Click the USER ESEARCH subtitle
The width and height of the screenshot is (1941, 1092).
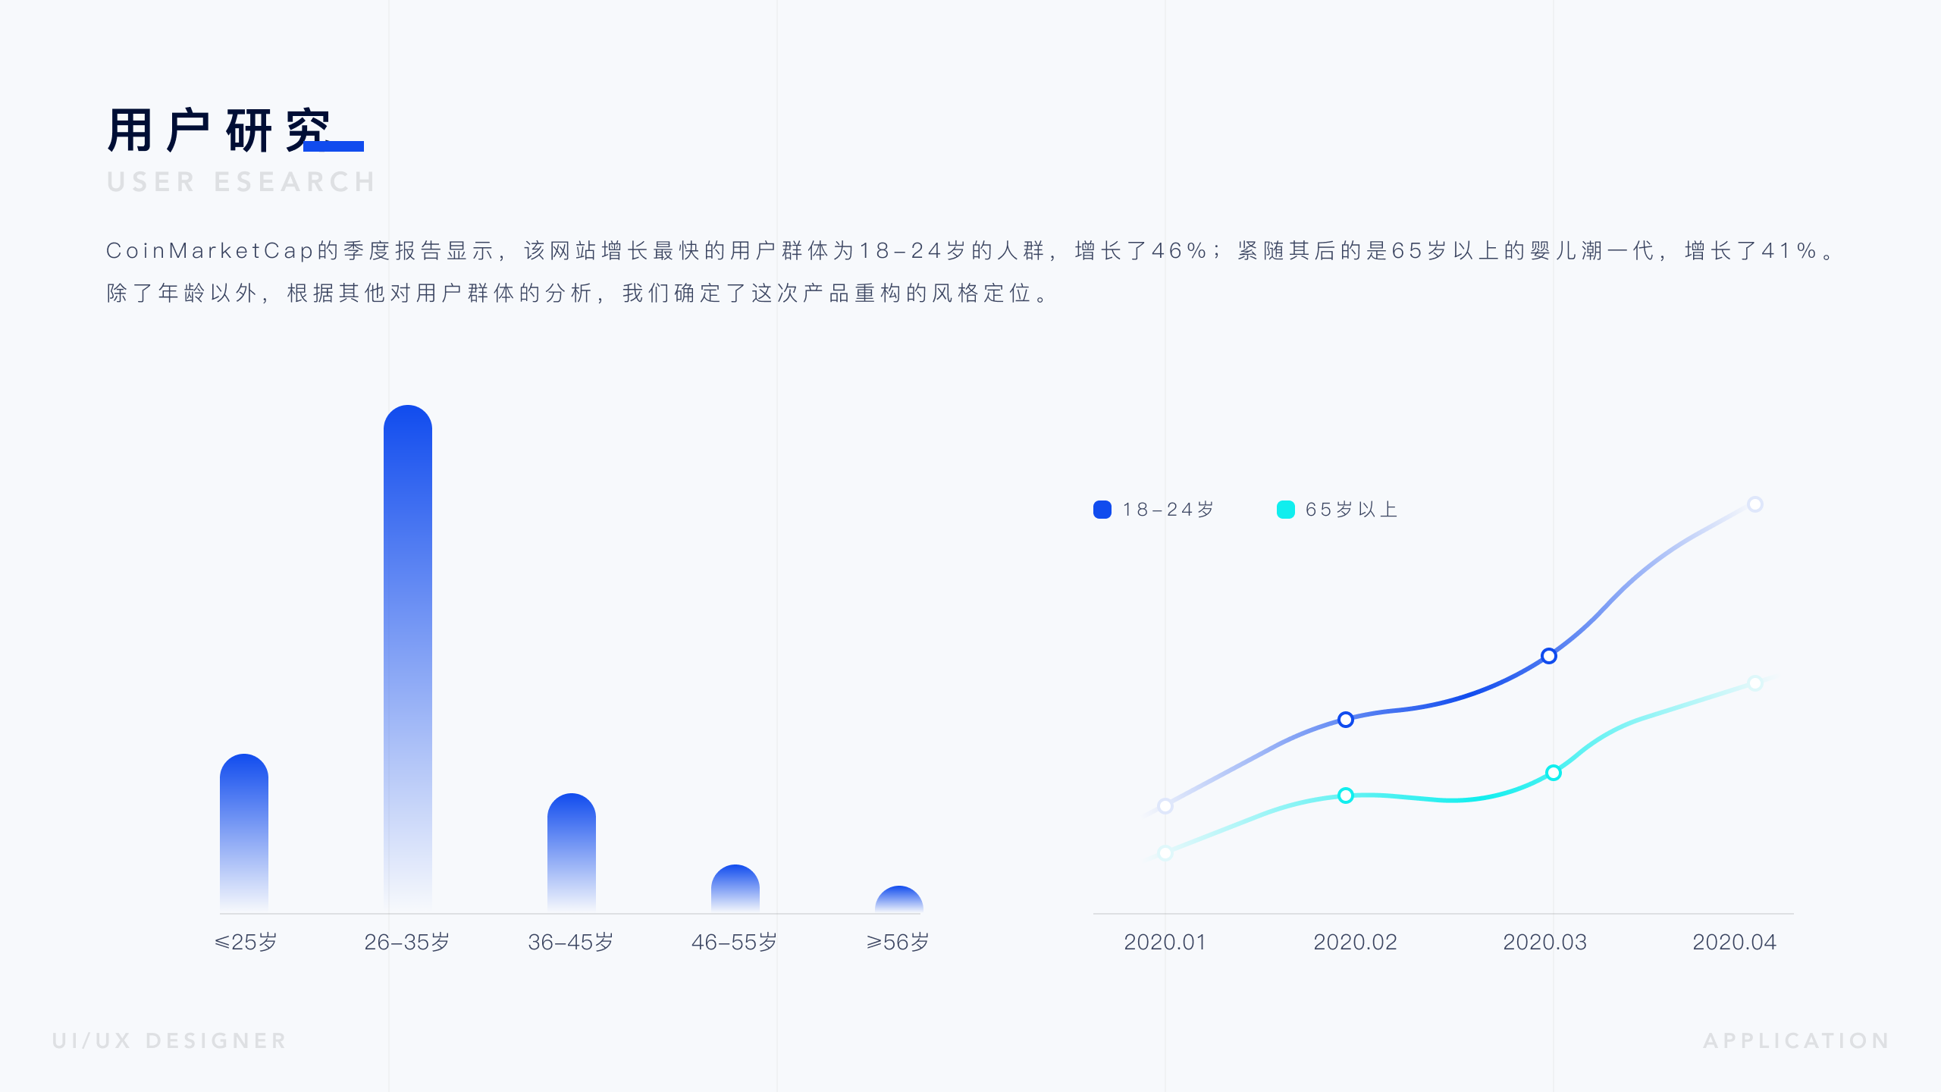click(x=241, y=182)
